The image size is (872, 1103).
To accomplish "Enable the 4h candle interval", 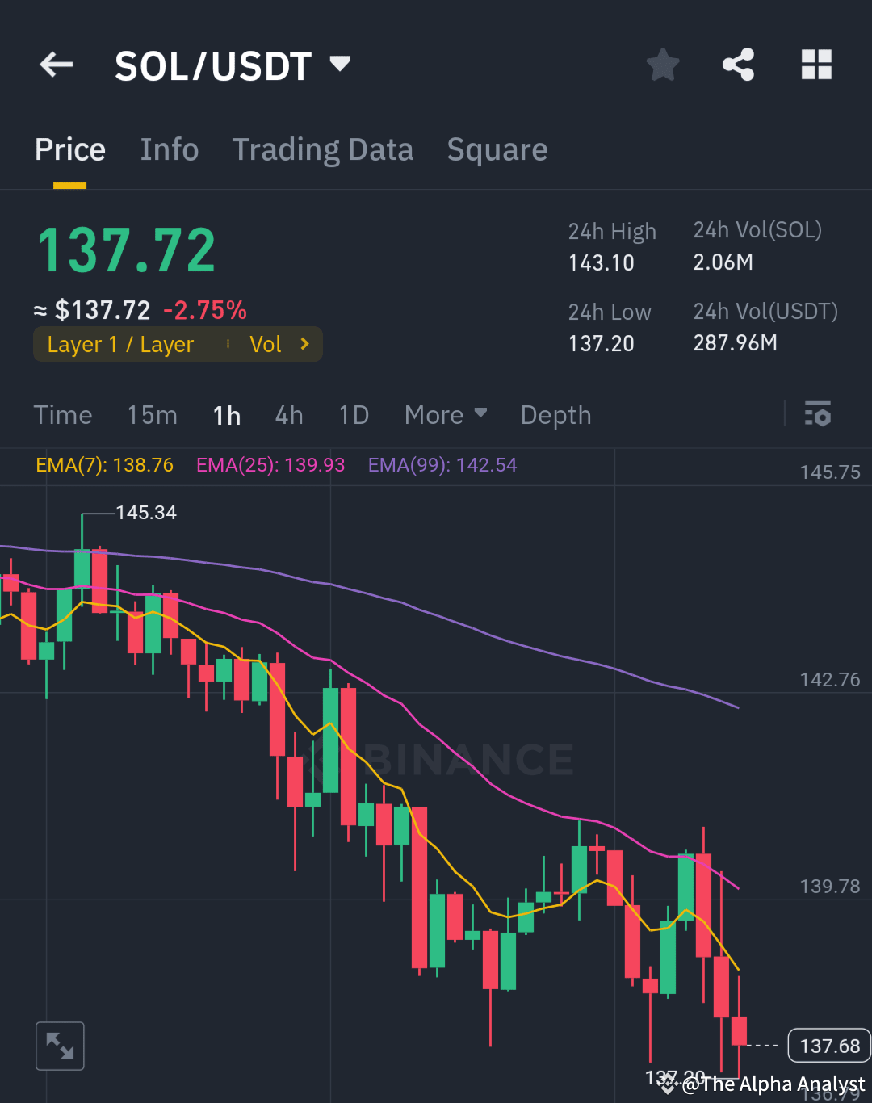I will pos(289,414).
